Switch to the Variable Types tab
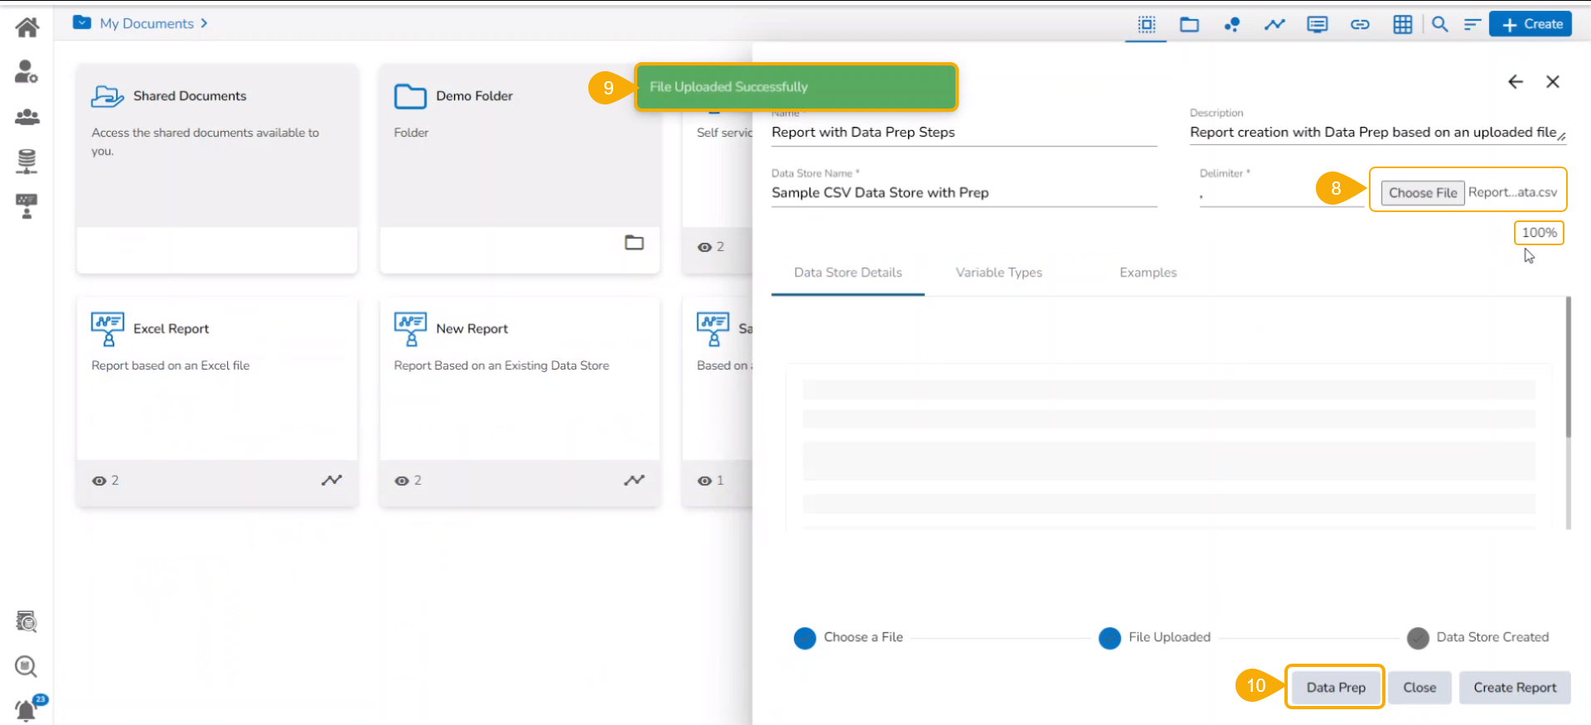The image size is (1591, 725). [x=999, y=273]
